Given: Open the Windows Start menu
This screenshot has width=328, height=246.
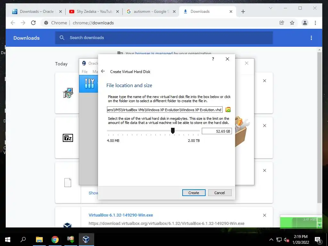Looking at the screenshot, I should point(8,240).
